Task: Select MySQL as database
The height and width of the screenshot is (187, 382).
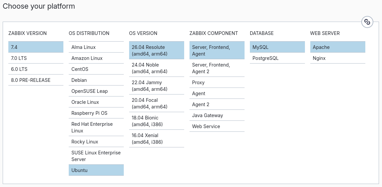Action: [277, 47]
